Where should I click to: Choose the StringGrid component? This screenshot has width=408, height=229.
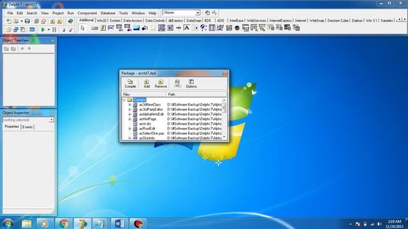pos(119,28)
